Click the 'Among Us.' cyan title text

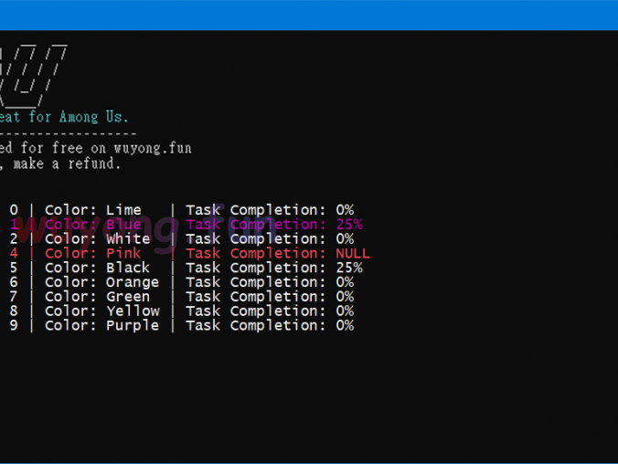(x=94, y=117)
